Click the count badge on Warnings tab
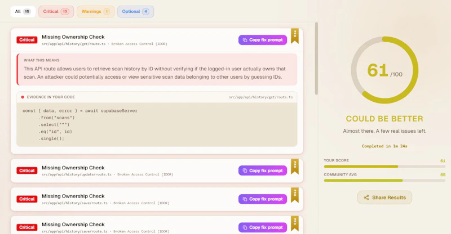451x234 pixels. click(x=107, y=11)
